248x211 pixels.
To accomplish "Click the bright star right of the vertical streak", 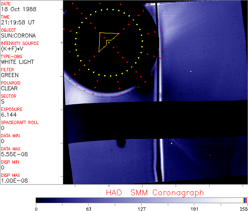I will (x=172, y=143).
